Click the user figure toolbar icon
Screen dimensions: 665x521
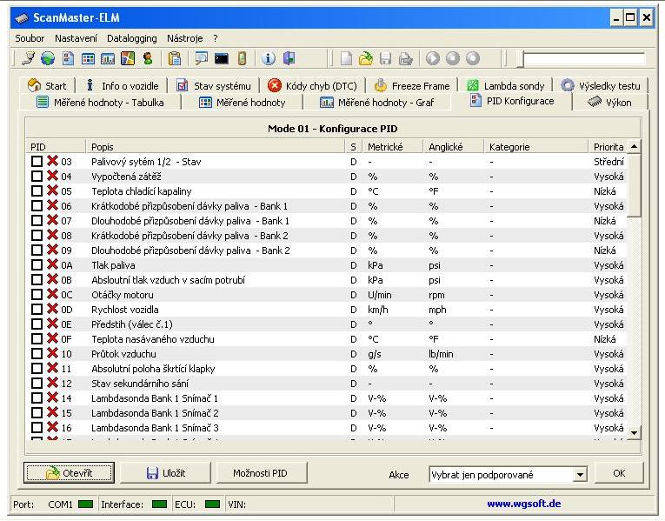pos(148,58)
